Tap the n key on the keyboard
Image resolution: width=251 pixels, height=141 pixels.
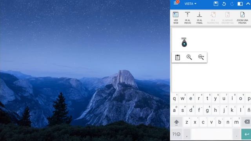[228, 122]
